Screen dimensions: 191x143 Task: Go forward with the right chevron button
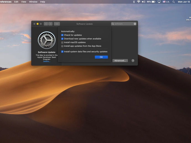click(x=50, y=24)
